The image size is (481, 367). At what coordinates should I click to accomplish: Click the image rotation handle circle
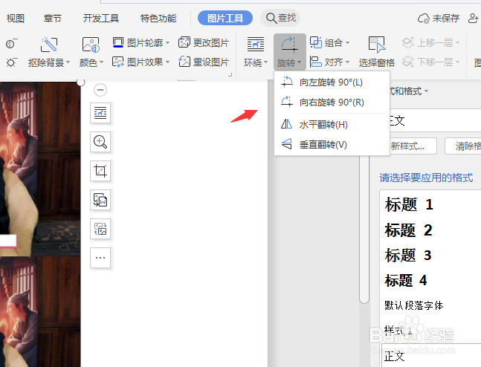(81, 82)
